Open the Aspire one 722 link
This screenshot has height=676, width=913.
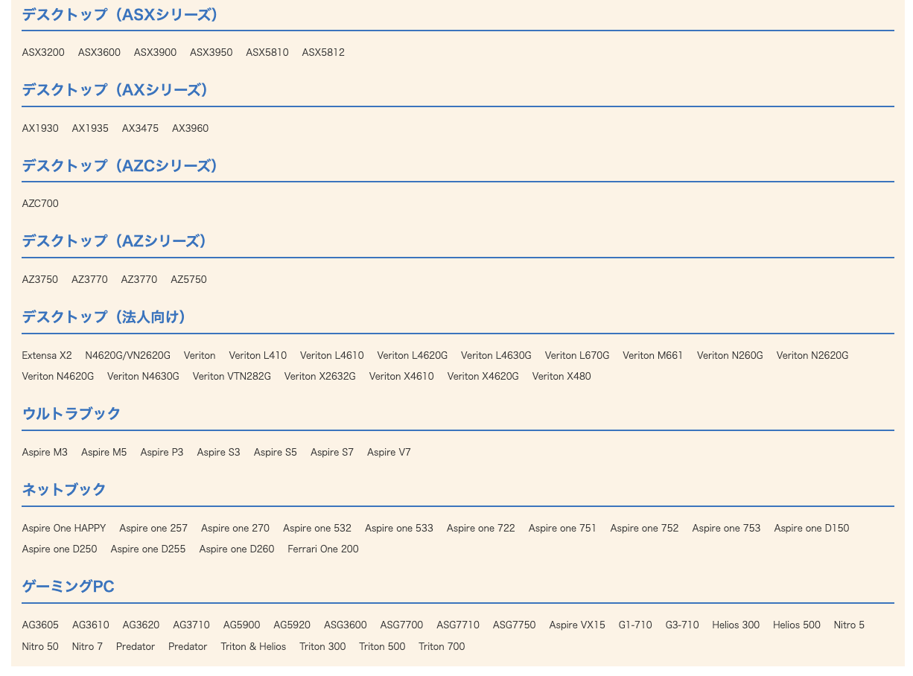[481, 528]
